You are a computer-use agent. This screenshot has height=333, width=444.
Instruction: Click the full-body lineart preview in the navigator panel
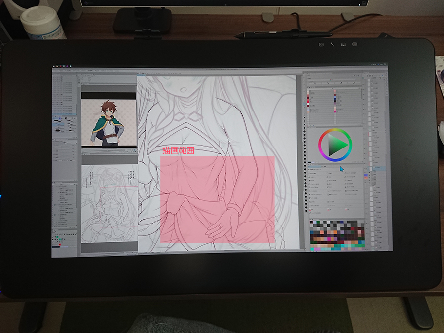(110, 204)
